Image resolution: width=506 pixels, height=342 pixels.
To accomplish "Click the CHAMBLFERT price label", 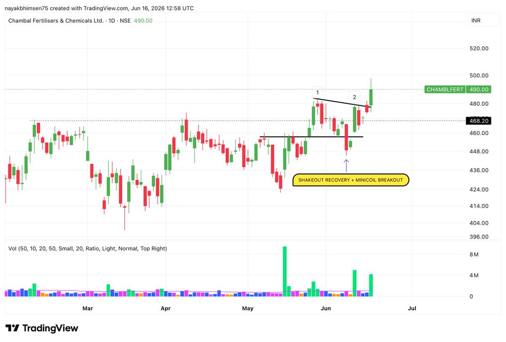I will coord(445,89).
